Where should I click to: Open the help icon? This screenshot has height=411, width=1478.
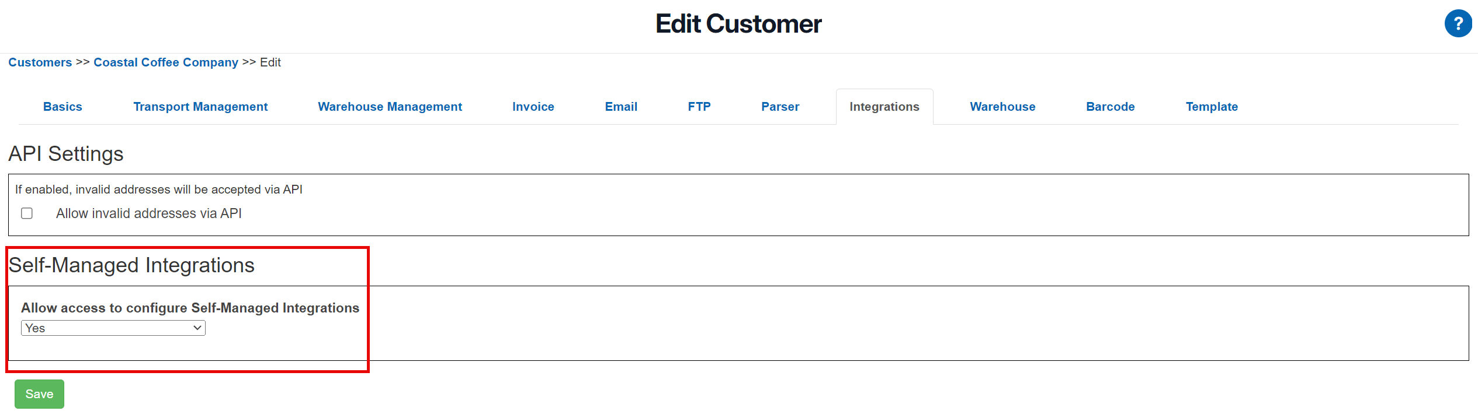tap(1458, 23)
